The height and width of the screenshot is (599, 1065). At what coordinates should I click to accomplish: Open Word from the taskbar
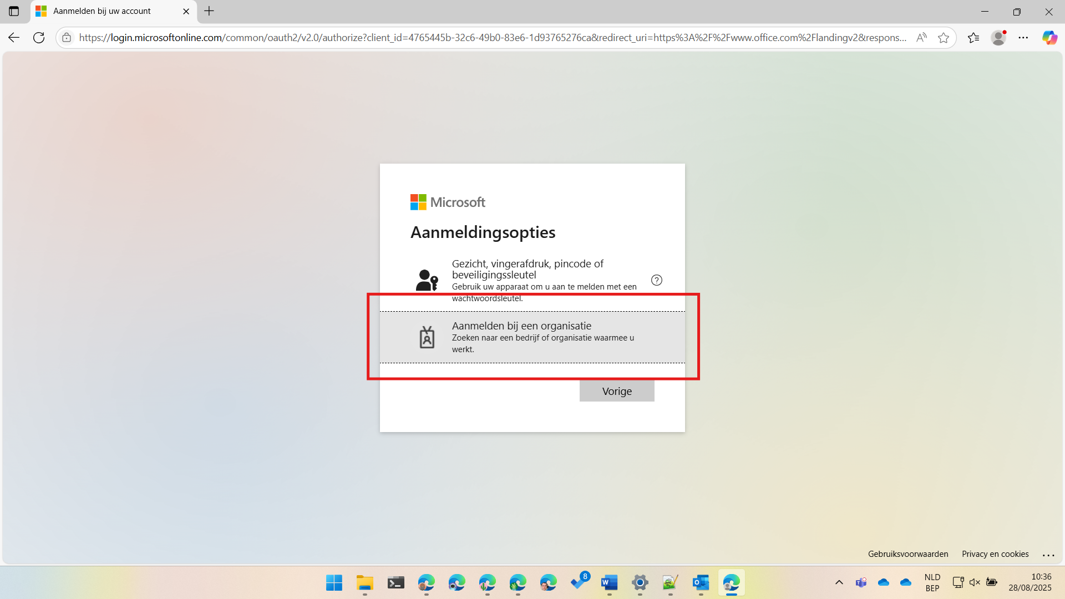[x=609, y=583]
